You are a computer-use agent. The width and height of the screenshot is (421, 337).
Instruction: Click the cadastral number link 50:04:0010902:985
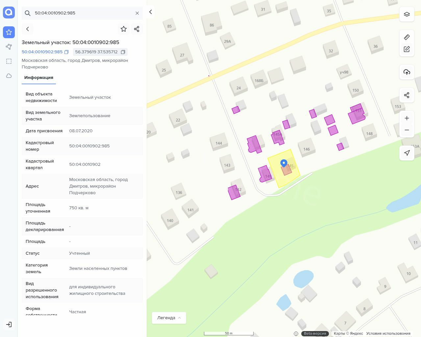(42, 52)
